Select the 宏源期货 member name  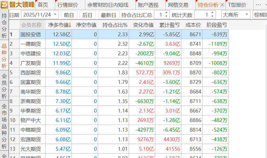[31, 139]
